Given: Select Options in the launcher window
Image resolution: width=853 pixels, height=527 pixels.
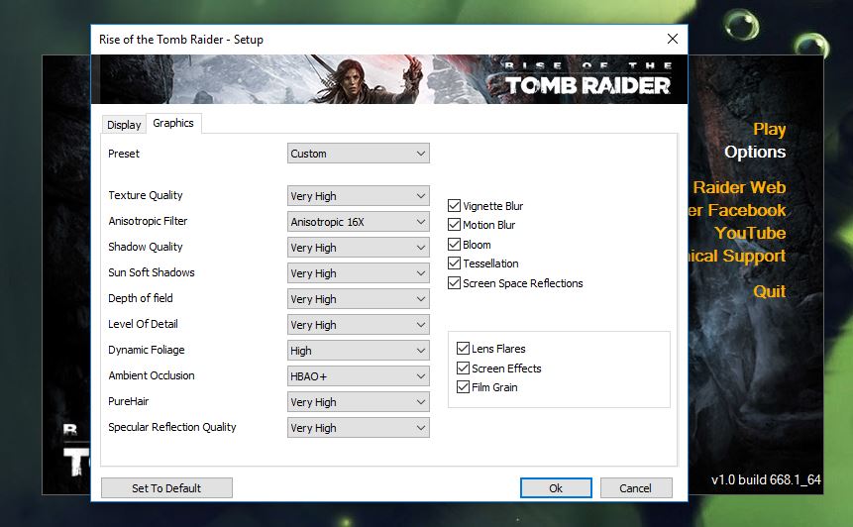Looking at the screenshot, I should click(755, 152).
